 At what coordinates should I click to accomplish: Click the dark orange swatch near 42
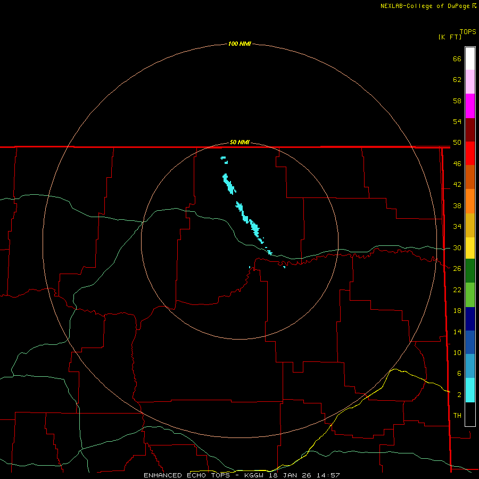(470, 177)
